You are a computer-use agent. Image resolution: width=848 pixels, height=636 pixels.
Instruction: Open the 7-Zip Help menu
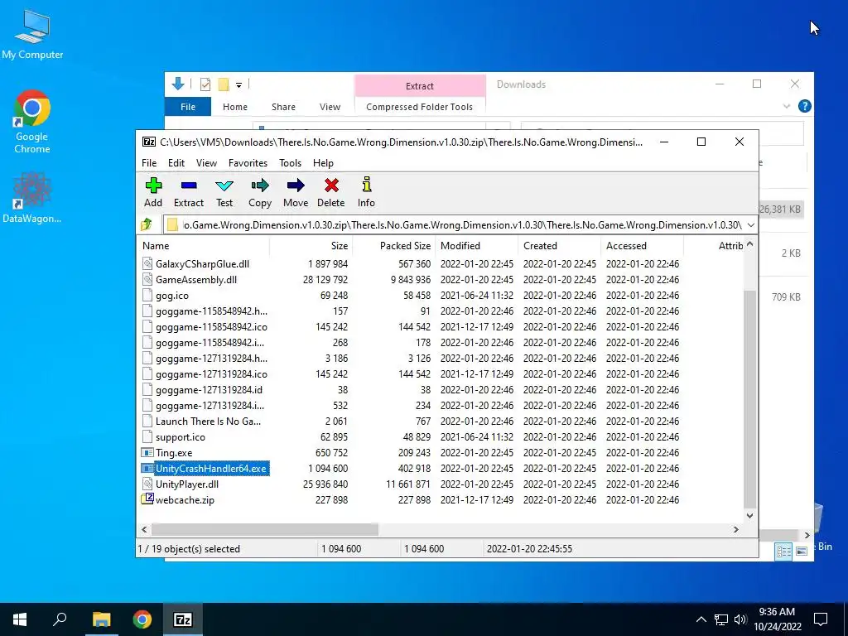coord(324,163)
